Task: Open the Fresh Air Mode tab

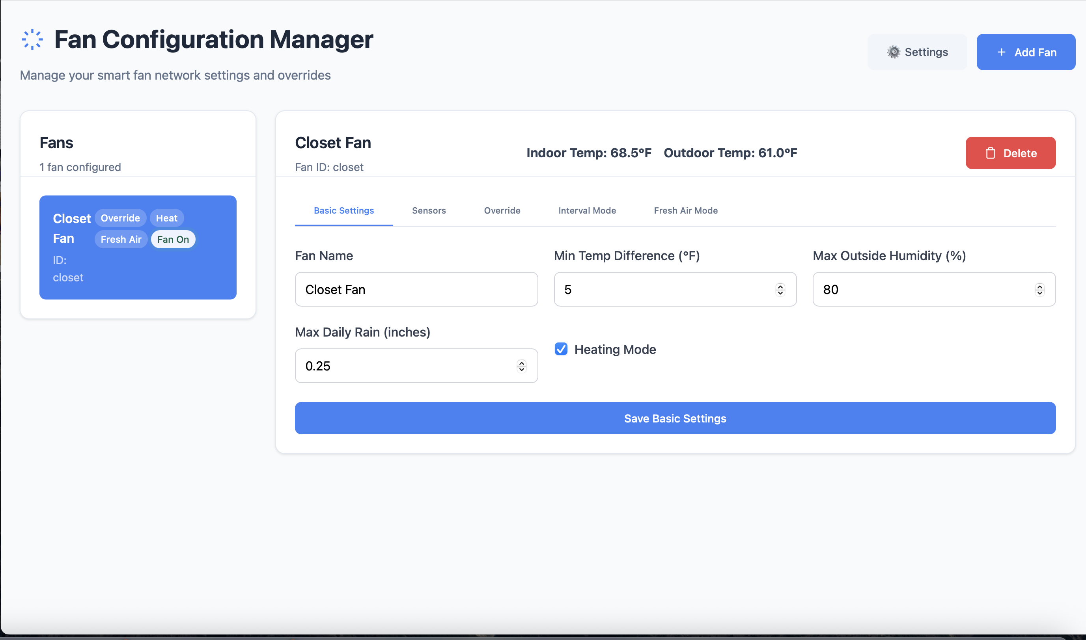Action: coord(686,210)
